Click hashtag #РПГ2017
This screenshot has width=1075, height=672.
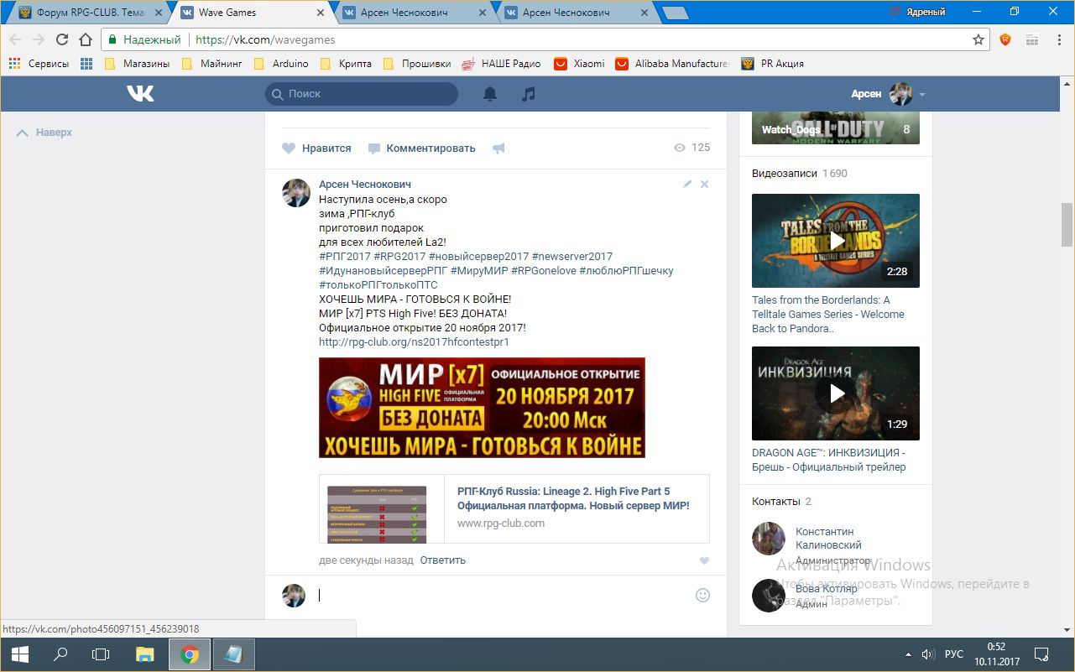[344, 257]
